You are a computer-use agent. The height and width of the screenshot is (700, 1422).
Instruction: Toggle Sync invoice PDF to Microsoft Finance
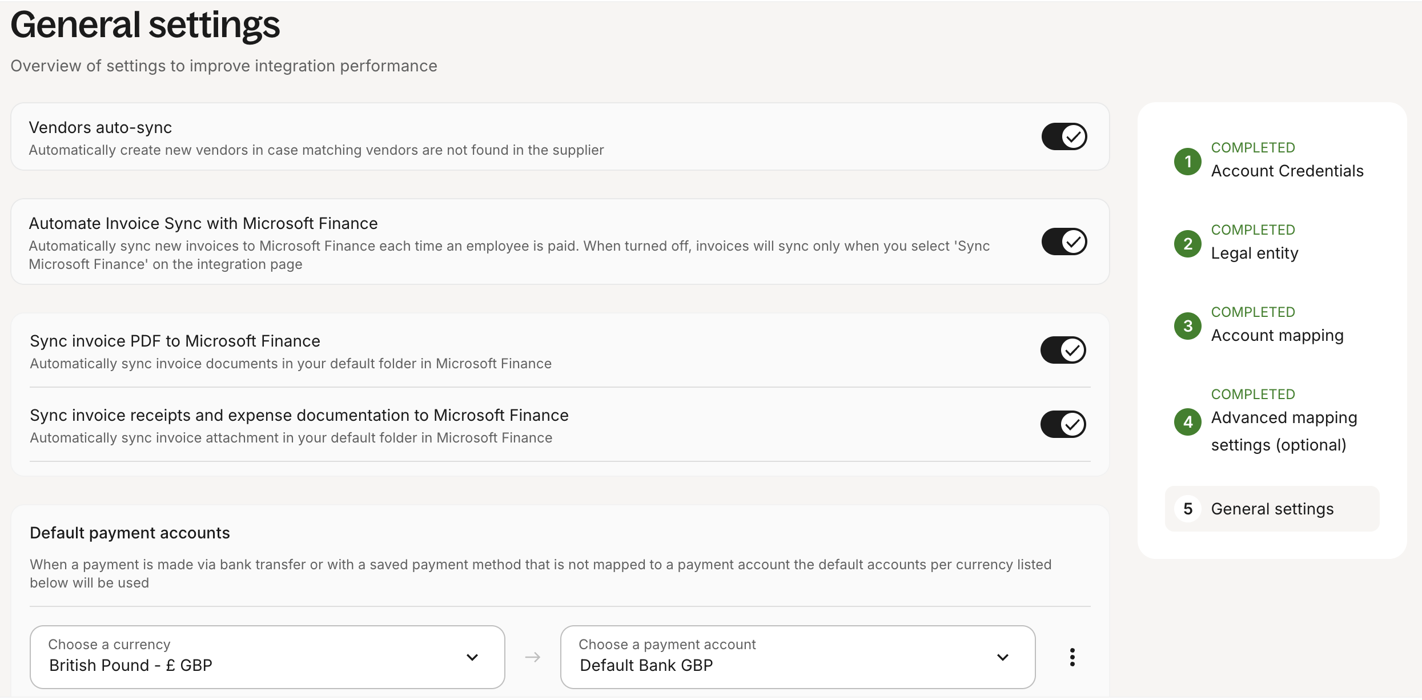coord(1063,350)
